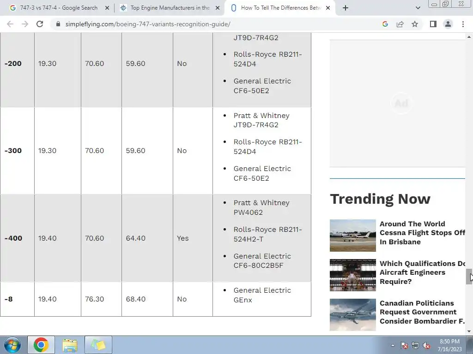The image size is (473, 354).
Task: Open the sticky notes taskbar app
Action: point(98,345)
